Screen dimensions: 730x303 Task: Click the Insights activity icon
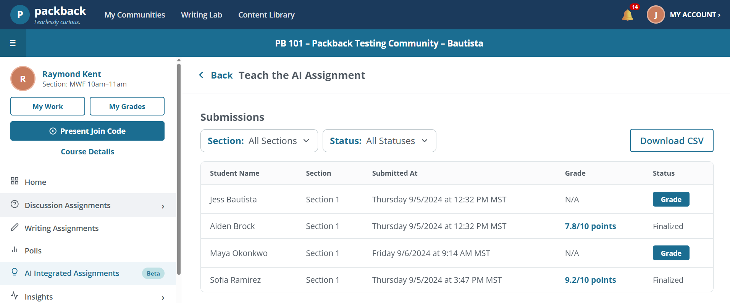pos(15,295)
